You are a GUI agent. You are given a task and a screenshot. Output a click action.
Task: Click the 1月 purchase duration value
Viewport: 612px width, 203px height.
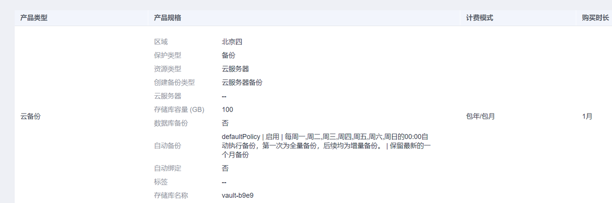click(587, 116)
